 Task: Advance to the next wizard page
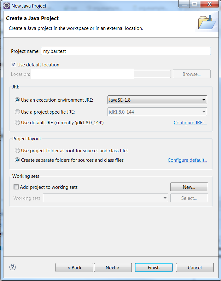[x=113, y=267]
